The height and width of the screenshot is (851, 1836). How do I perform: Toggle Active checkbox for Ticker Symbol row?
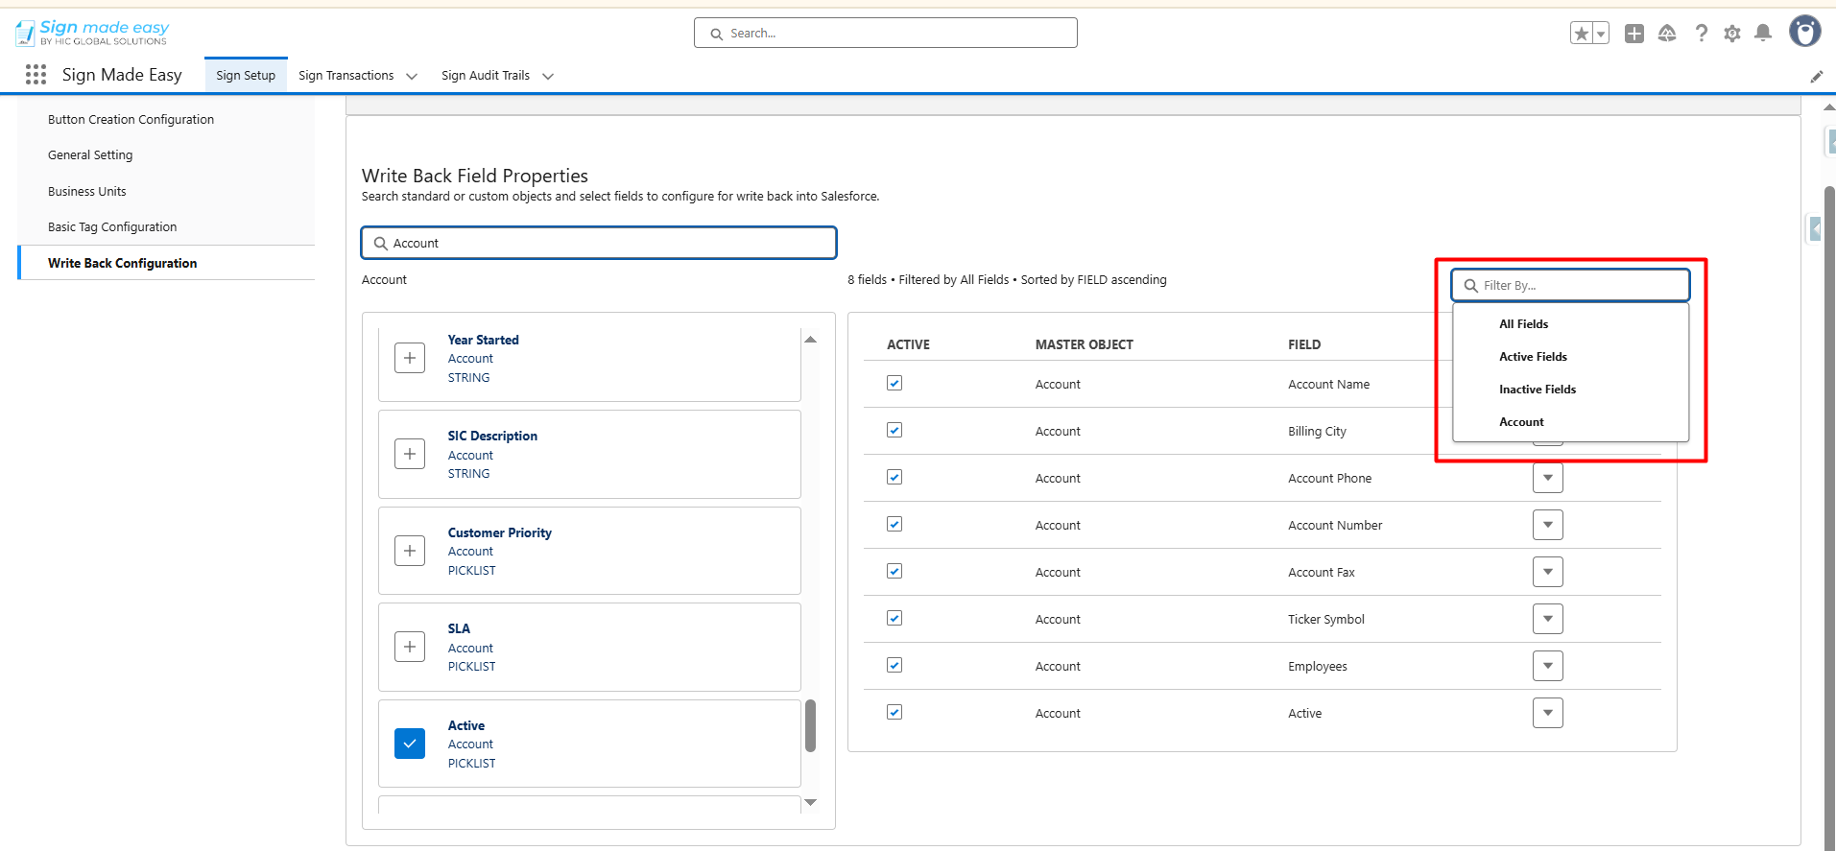(x=894, y=618)
